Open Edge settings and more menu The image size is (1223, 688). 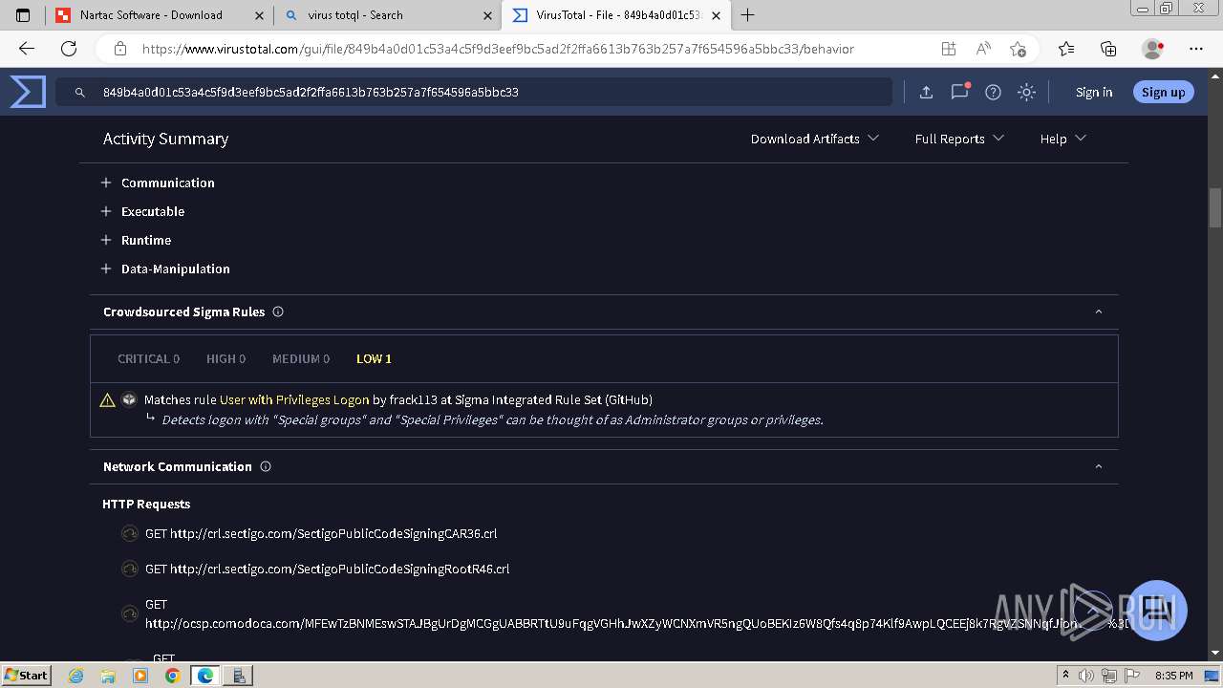(1196, 49)
